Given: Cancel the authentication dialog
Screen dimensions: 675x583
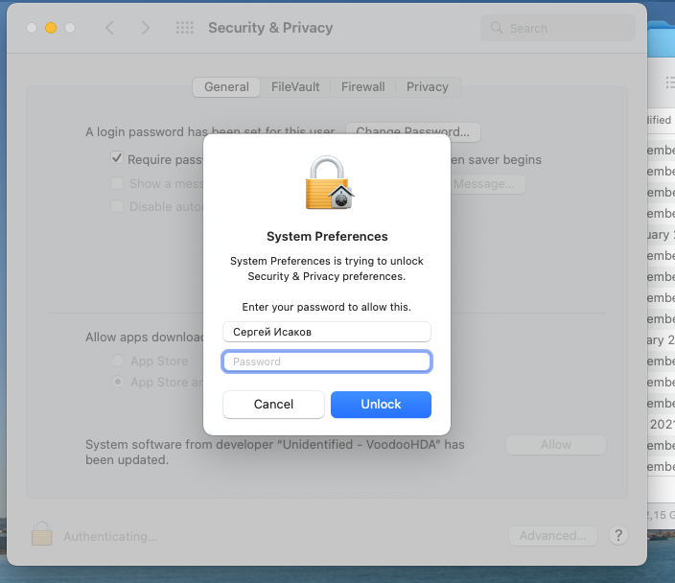Looking at the screenshot, I should click(x=273, y=405).
